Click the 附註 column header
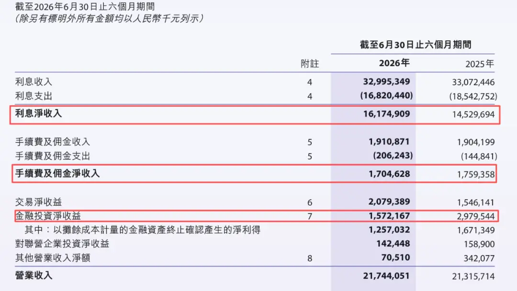The image size is (517, 291). [310, 64]
